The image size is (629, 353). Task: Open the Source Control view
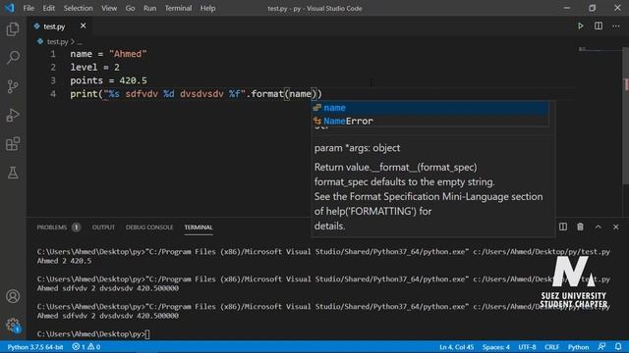13,86
